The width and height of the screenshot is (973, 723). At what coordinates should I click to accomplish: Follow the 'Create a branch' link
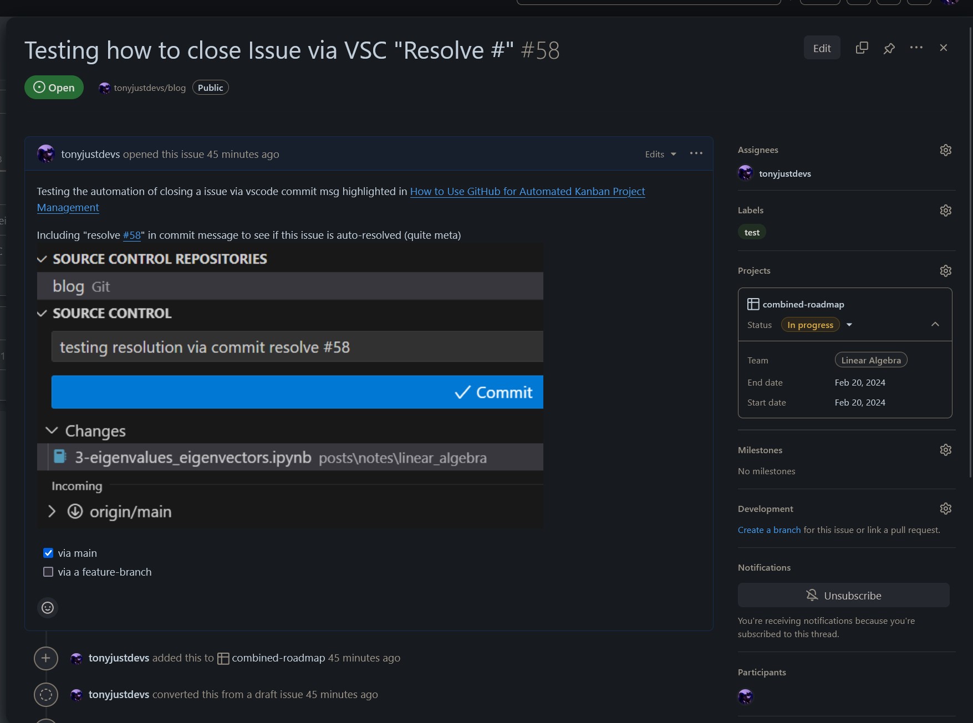point(769,530)
